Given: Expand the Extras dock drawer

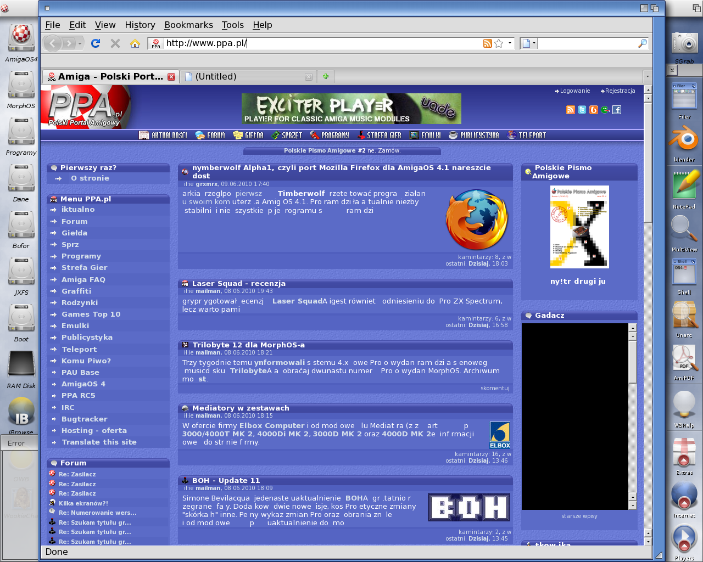Looking at the screenshot, I should [684, 452].
